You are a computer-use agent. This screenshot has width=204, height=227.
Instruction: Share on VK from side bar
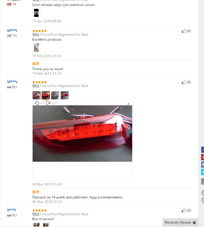coord(203,165)
